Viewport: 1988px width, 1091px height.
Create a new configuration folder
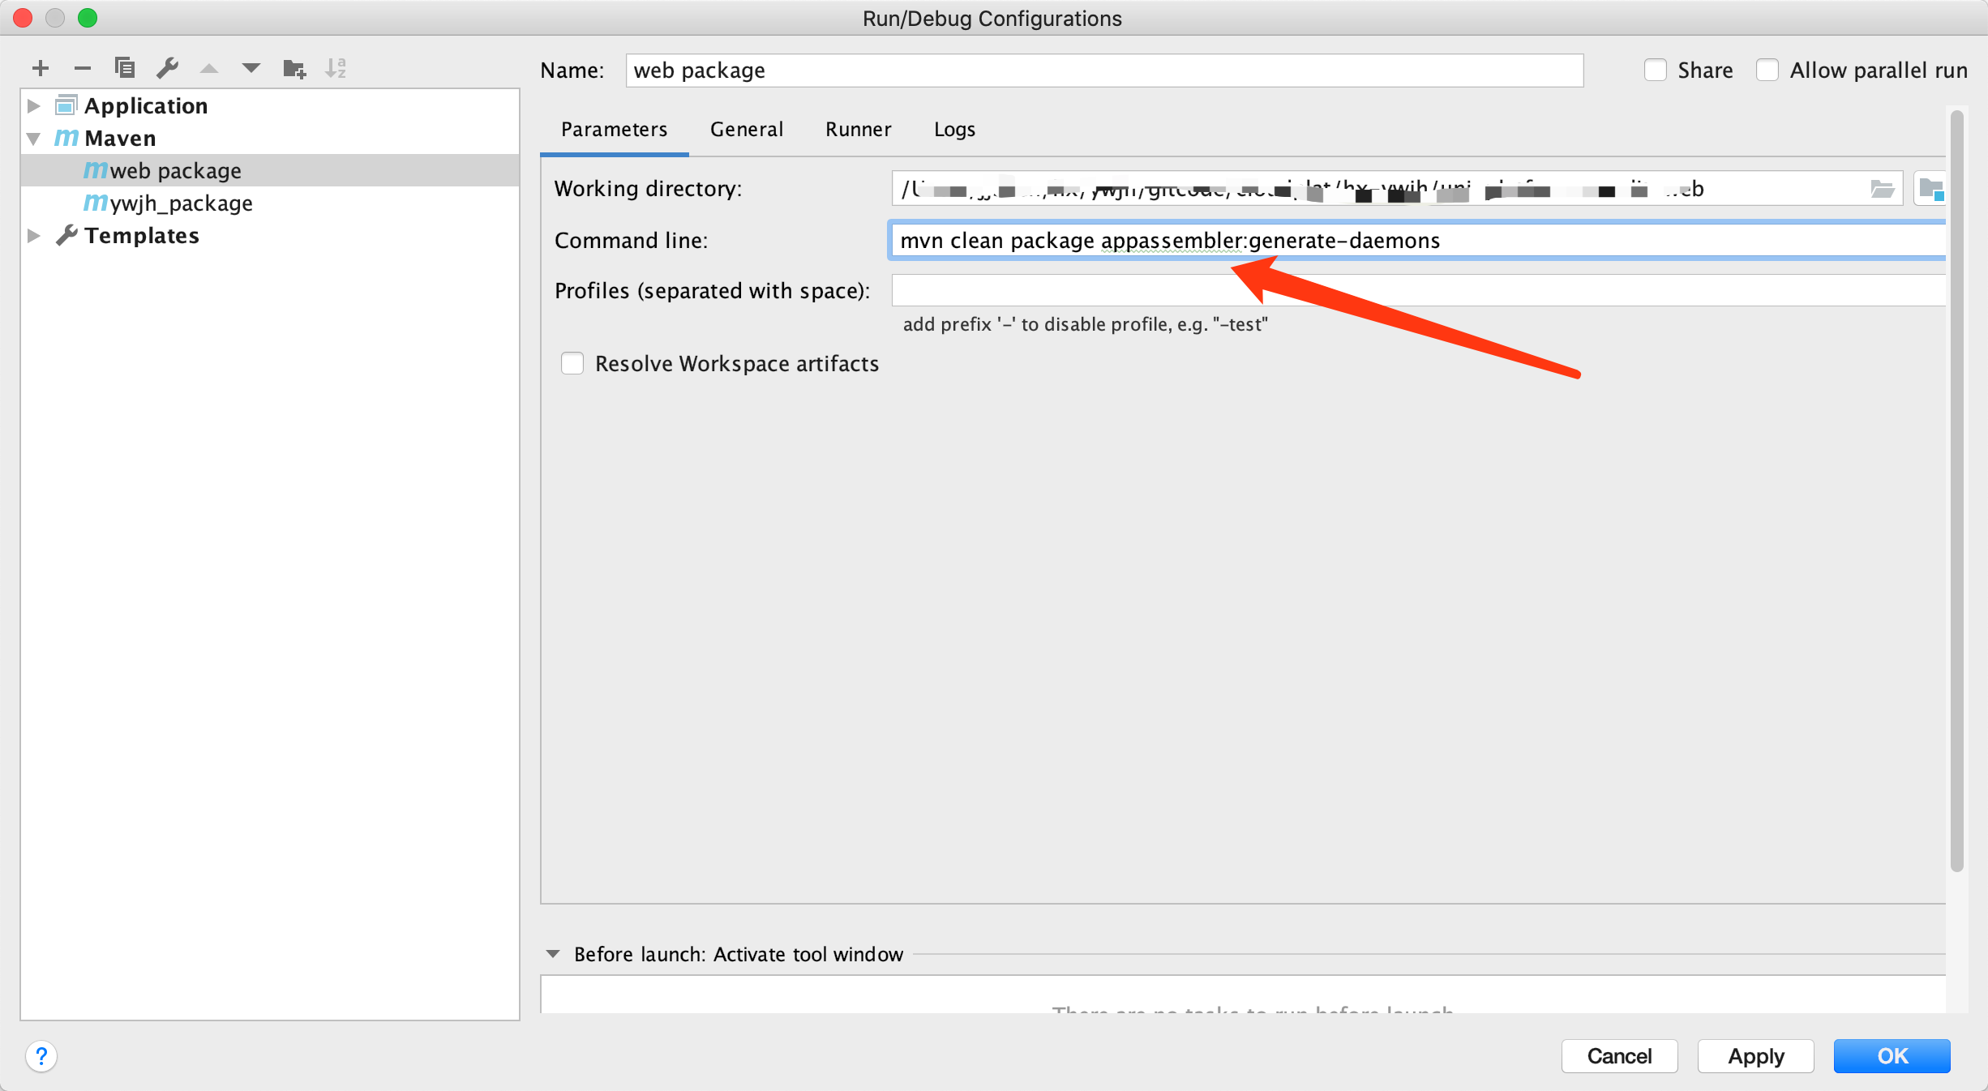294,68
